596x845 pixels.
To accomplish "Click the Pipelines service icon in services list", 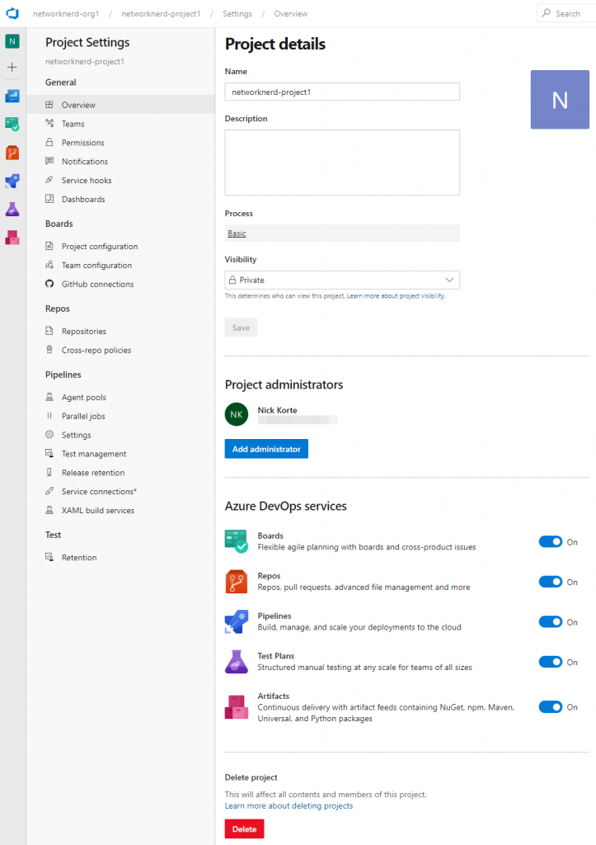I will (237, 622).
